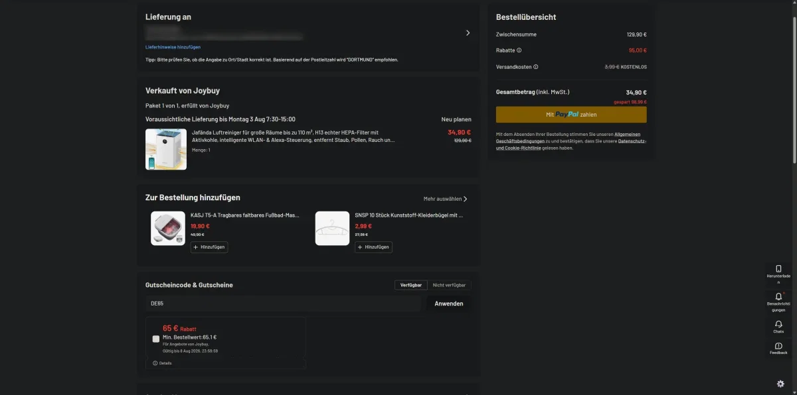Open KASJ foot bath product image
This screenshot has width=797, height=395.
tap(168, 228)
